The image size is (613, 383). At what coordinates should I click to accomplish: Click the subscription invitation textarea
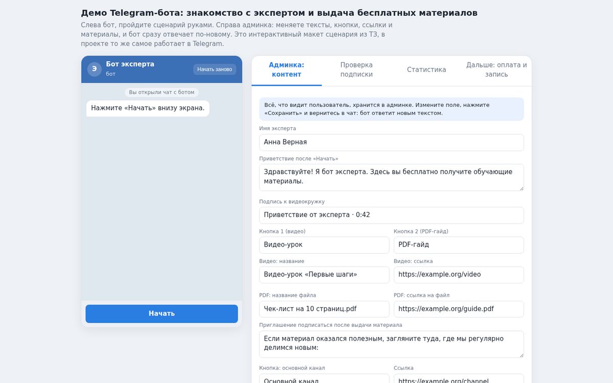[391, 344]
